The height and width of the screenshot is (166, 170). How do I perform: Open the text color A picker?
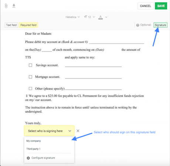click(x=101, y=17)
